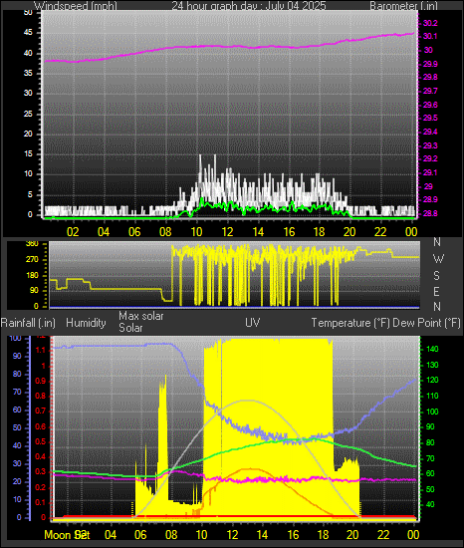This screenshot has height=548, width=464.
Task: Click the 'Barometer (.in)' axis title
Action: click(403, 6)
